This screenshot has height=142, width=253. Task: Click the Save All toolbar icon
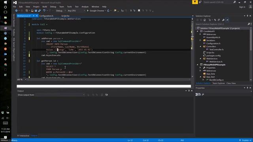click(40, 11)
